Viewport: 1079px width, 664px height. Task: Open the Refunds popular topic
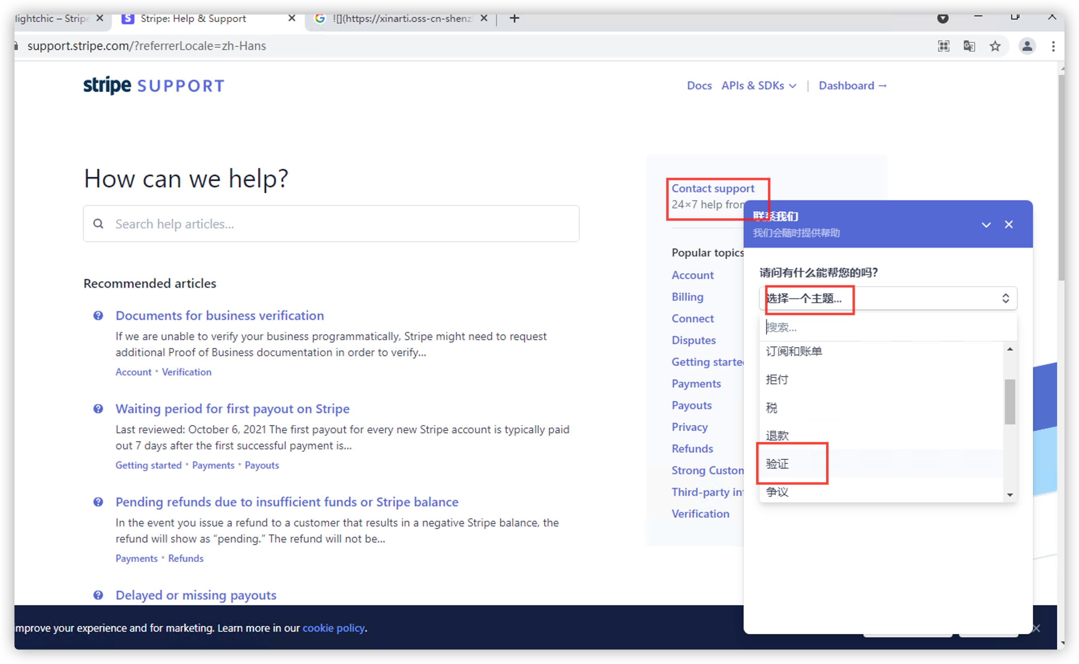click(x=692, y=449)
